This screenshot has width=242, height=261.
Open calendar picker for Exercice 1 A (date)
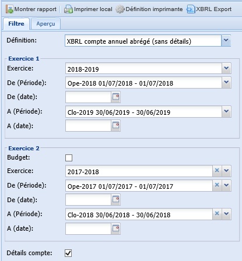click(x=115, y=126)
